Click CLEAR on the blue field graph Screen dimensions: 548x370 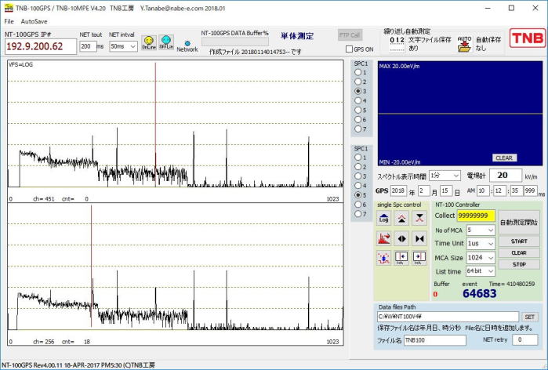[504, 158]
